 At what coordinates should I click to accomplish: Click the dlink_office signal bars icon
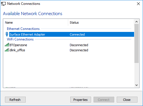(x=7, y=50)
